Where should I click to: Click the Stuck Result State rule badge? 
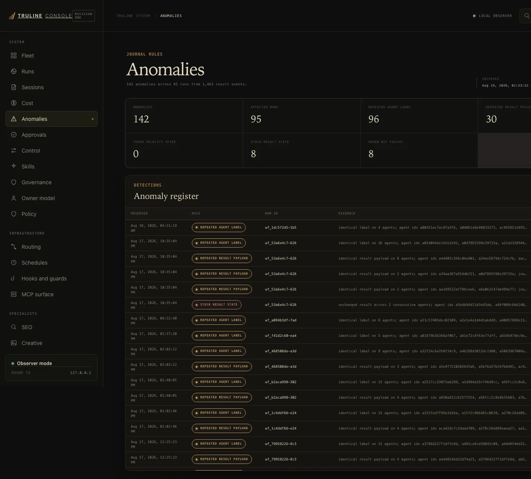tap(216, 305)
